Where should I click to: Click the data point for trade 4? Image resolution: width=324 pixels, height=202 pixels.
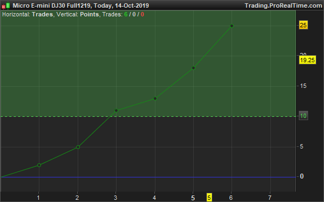click(x=155, y=99)
